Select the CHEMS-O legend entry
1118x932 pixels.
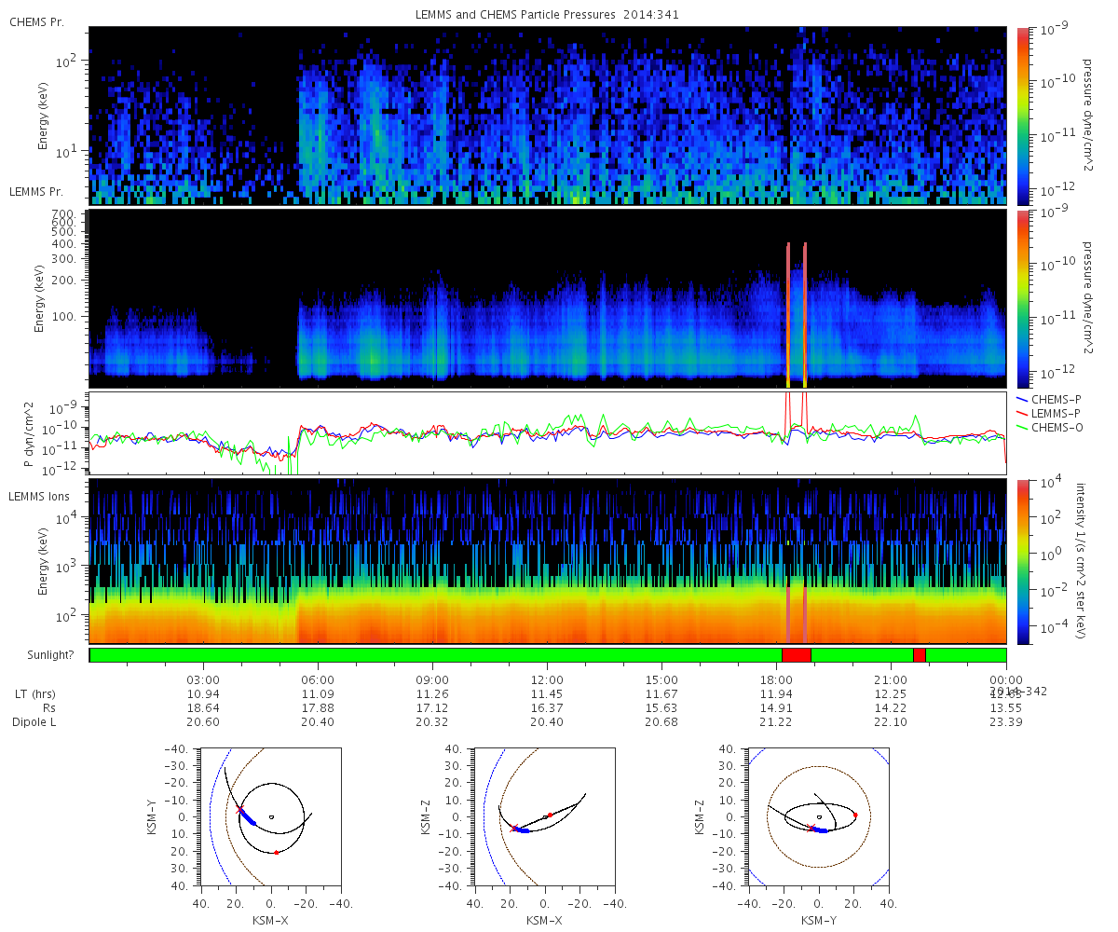tap(1048, 427)
